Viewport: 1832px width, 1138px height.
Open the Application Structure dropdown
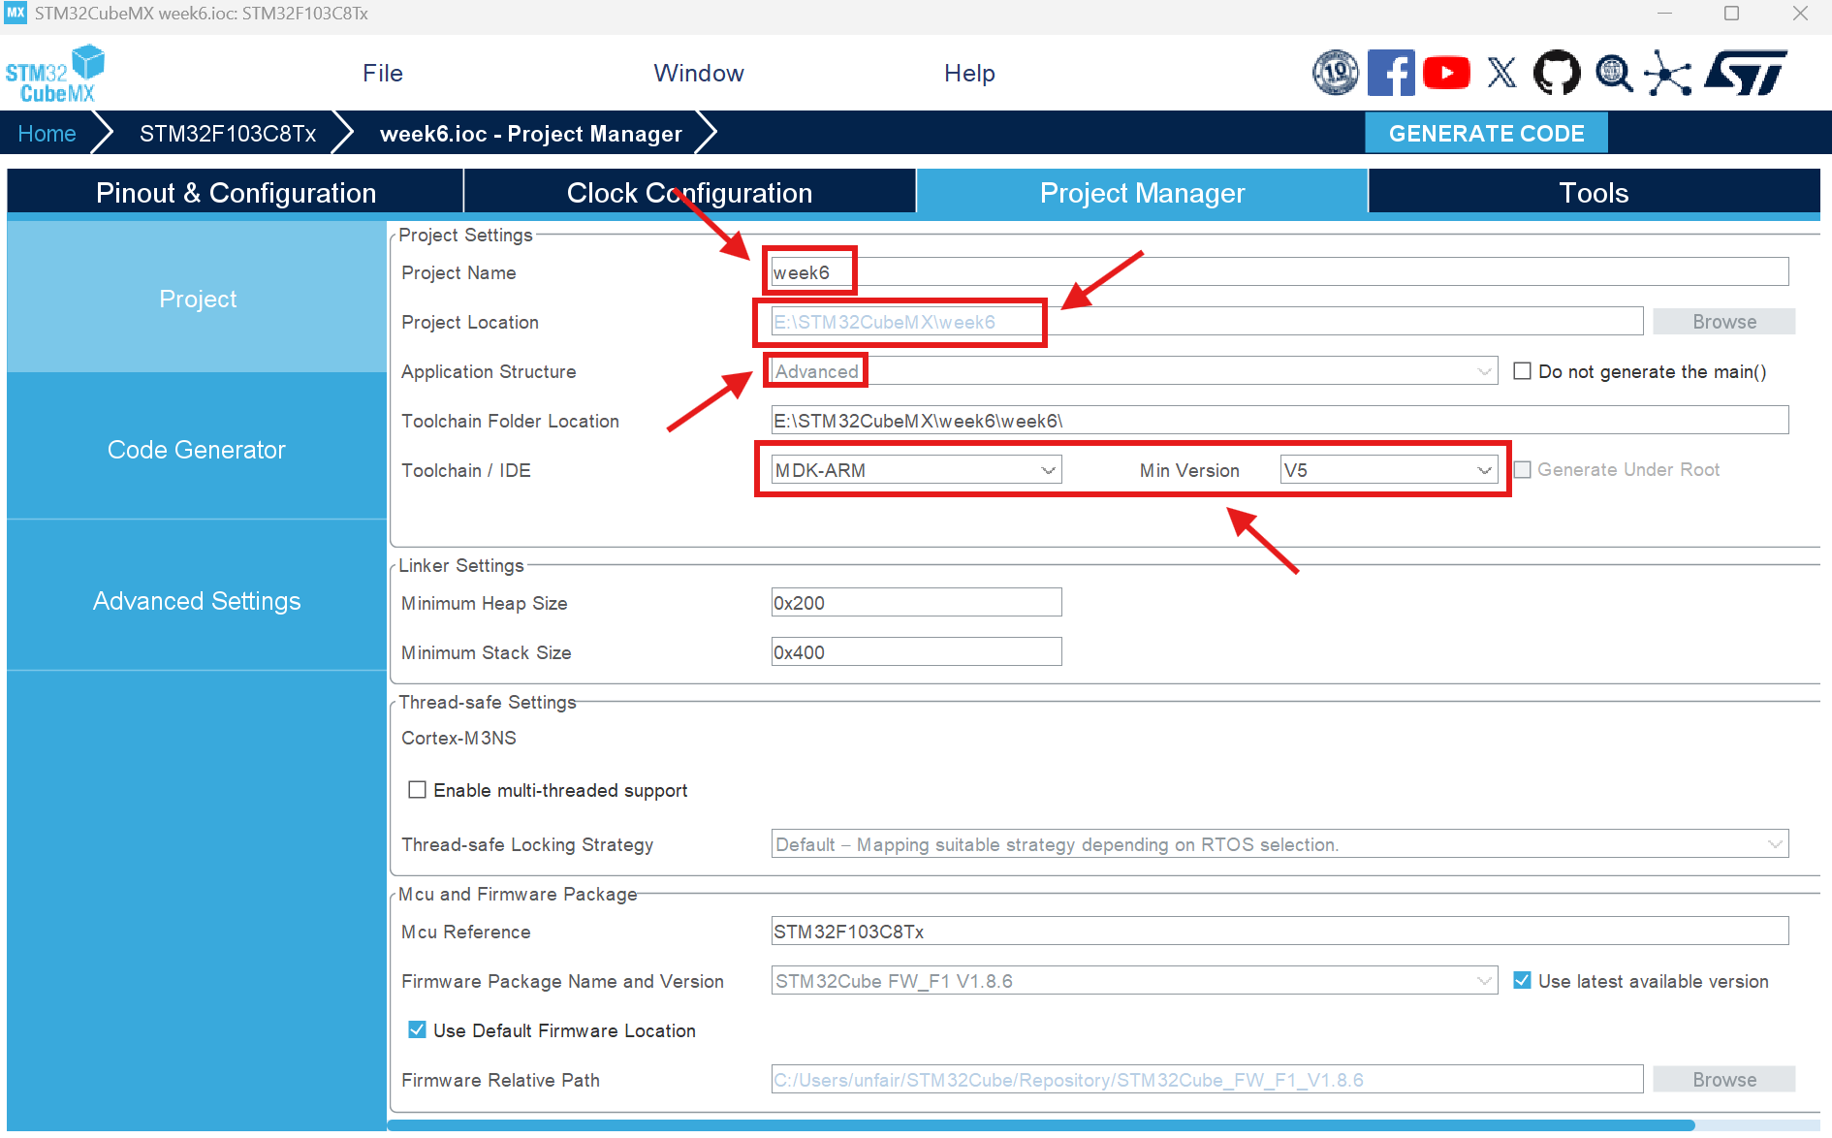pyautogui.click(x=1134, y=371)
